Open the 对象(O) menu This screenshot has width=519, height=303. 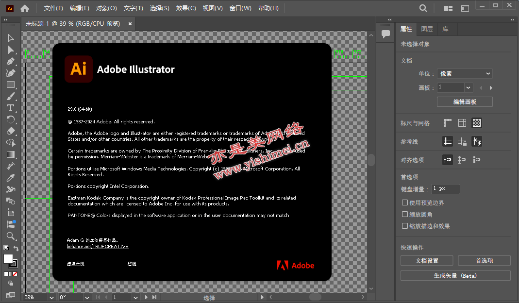tap(106, 8)
